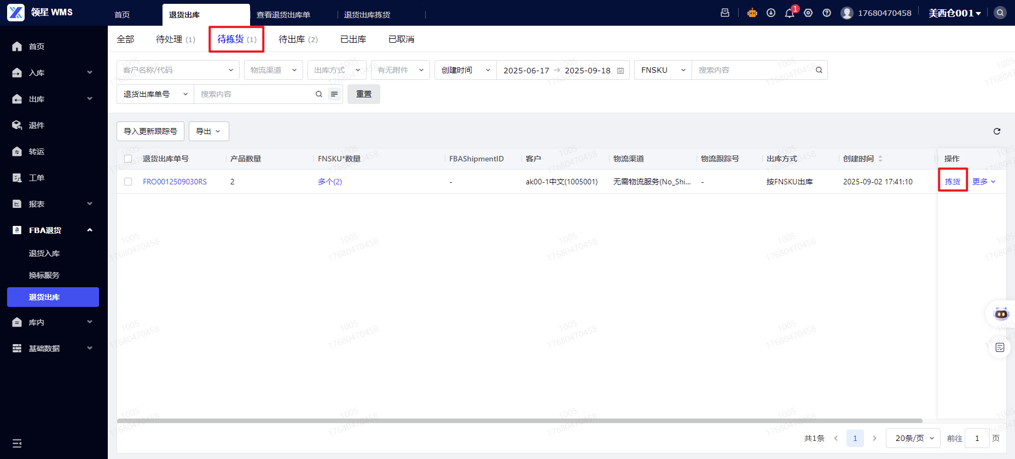Switch to 查看退货出库单 page tab
The image size is (1015, 459).
click(283, 15)
